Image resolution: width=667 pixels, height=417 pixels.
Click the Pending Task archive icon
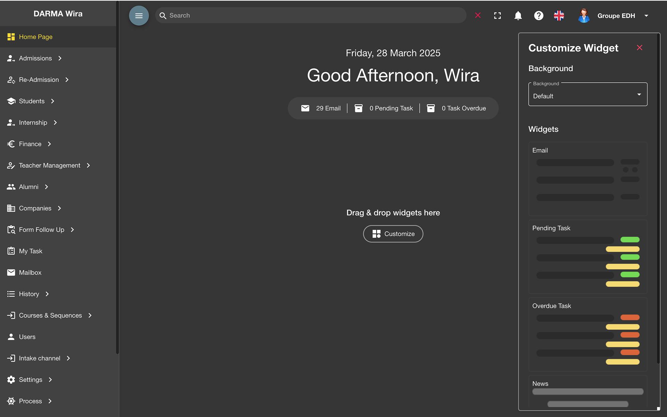coord(359,108)
